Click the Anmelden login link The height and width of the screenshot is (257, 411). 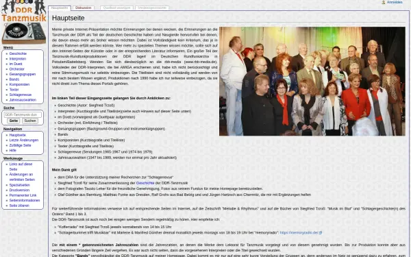pos(395,2)
